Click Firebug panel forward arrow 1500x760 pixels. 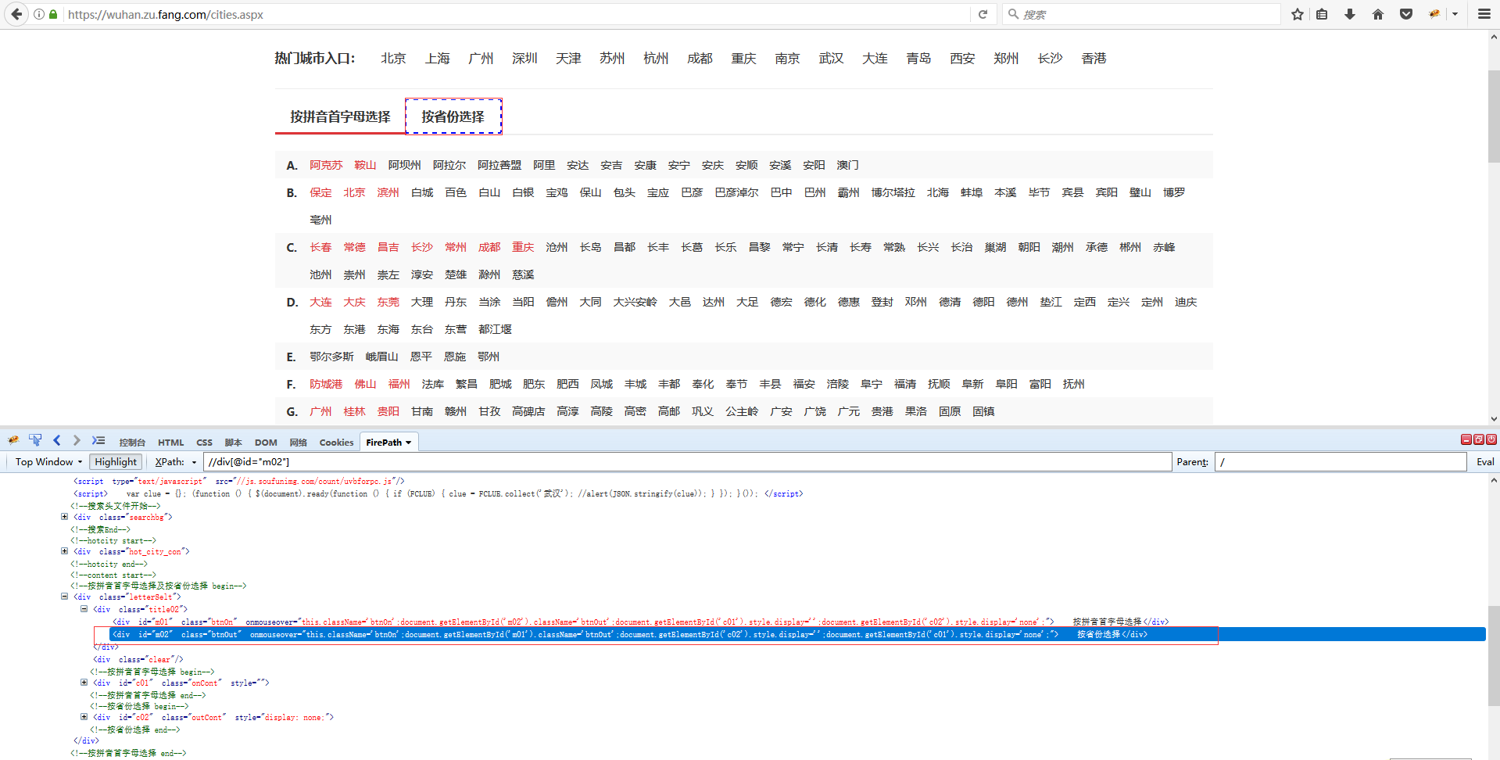point(76,440)
